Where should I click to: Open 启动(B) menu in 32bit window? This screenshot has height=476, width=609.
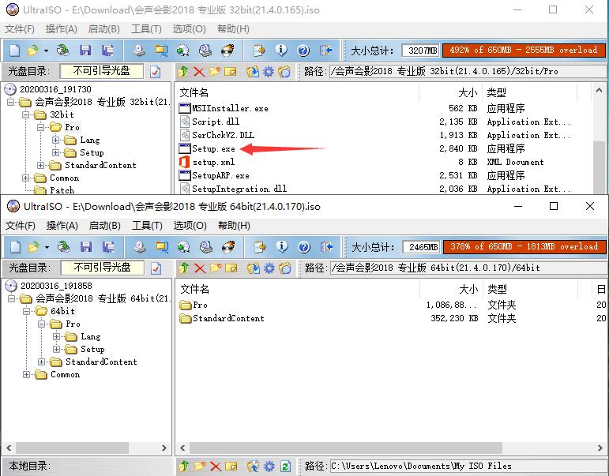click(x=103, y=29)
